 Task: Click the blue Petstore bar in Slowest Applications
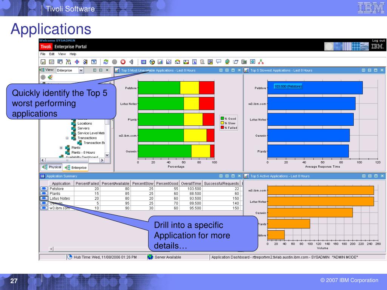click(x=315, y=88)
